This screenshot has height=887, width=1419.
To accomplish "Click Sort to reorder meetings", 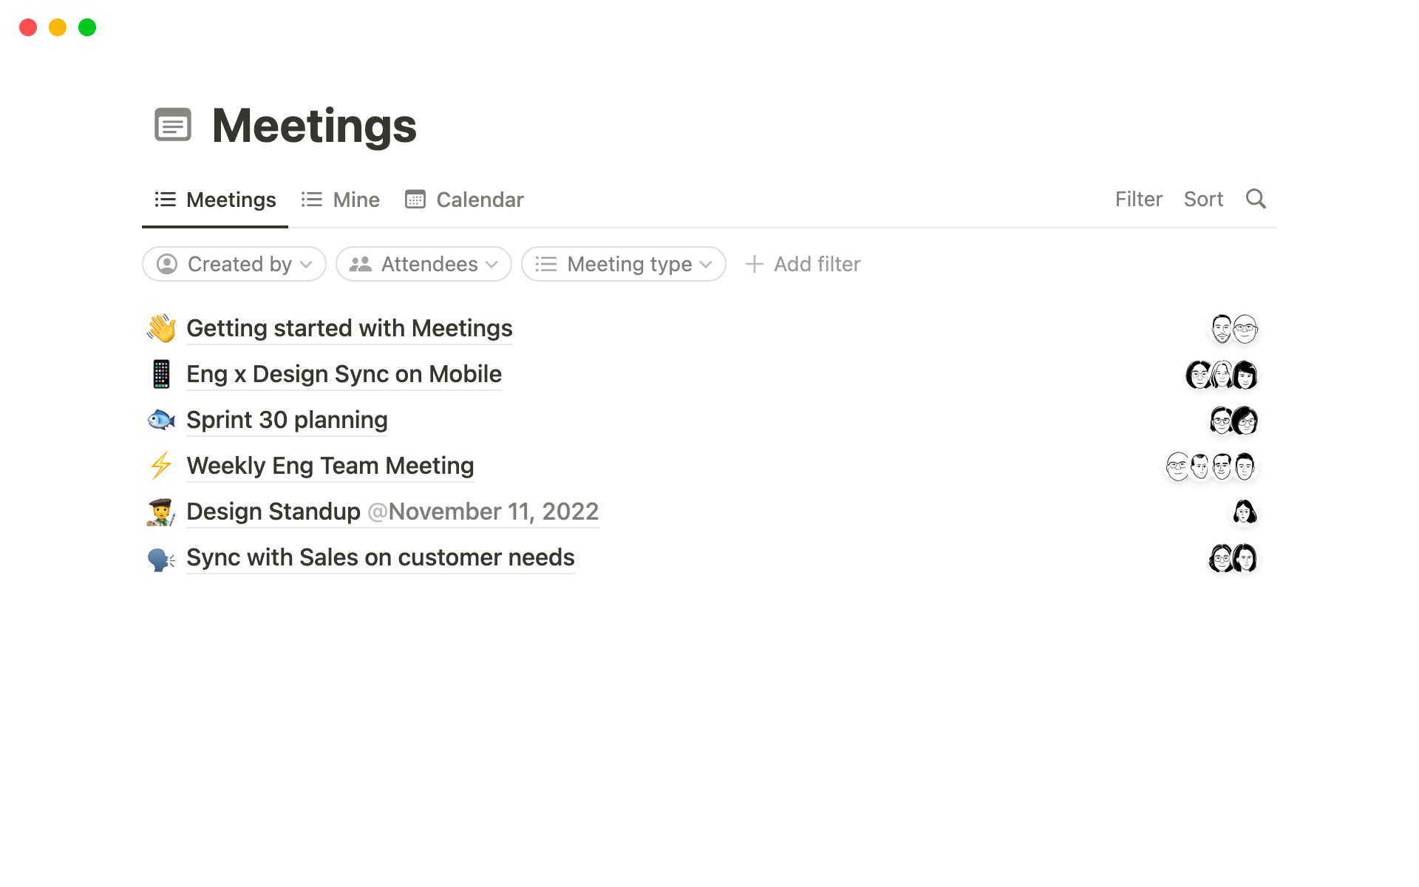I will [x=1202, y=198].
